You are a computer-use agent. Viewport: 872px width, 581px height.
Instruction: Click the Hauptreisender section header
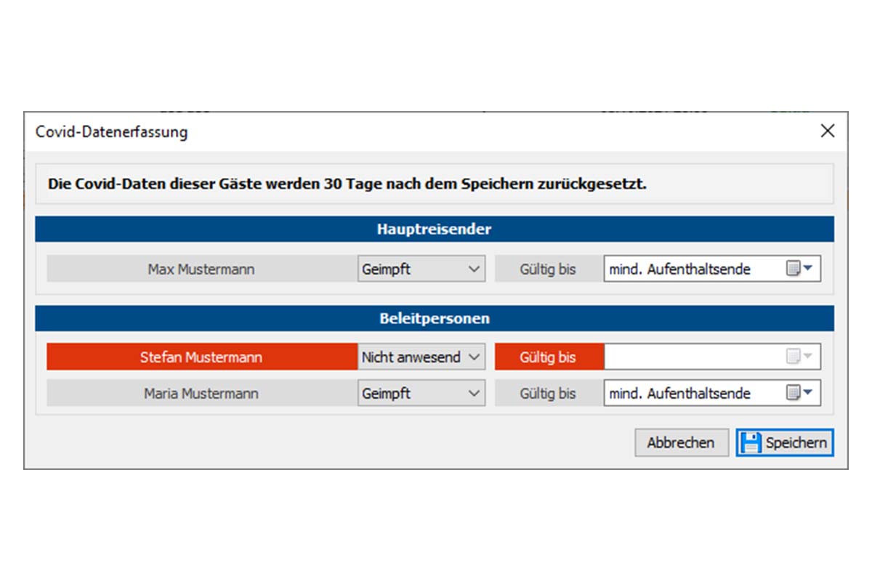click(434, 229)
